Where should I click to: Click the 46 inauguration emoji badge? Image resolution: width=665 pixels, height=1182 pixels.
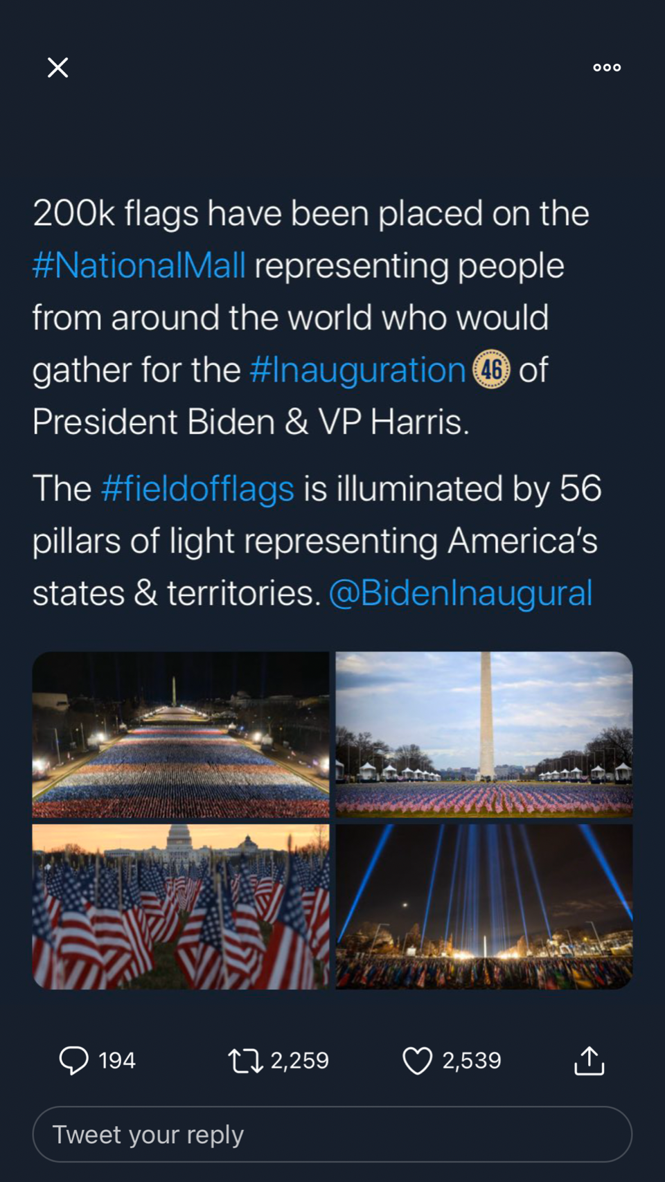click(491, 369)
